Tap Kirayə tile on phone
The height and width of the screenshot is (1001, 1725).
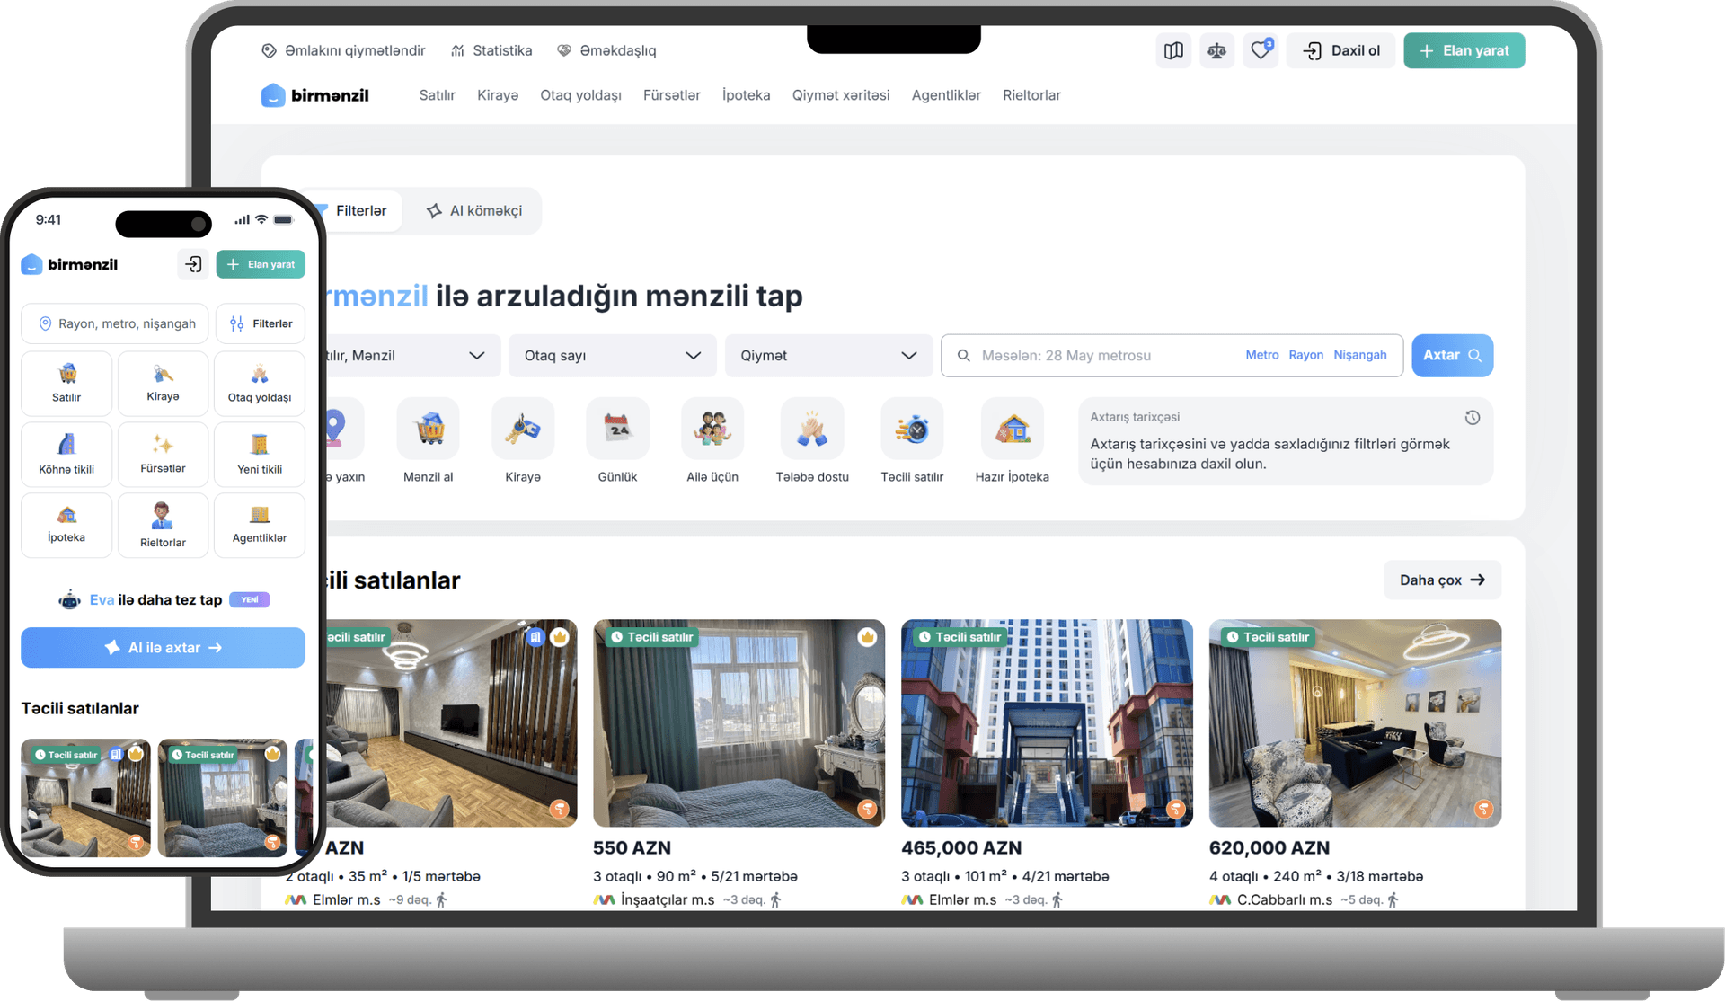tap(163, 384)
